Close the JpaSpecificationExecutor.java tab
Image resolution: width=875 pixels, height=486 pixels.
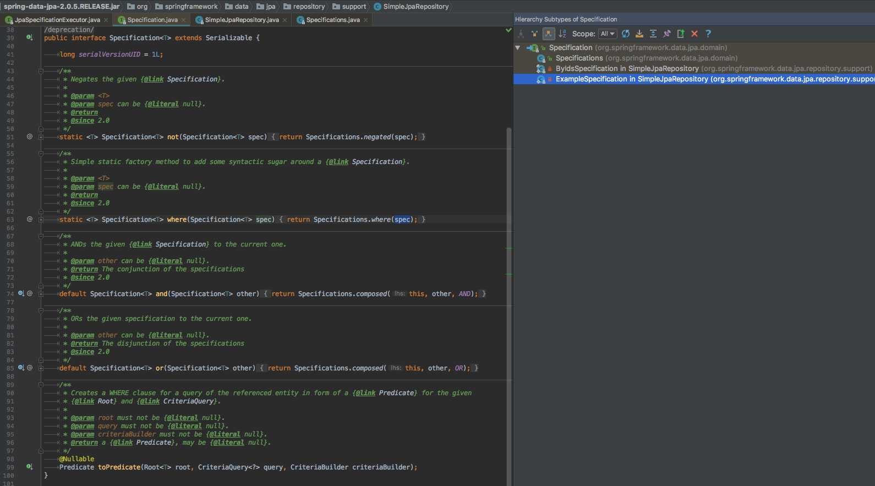tap(106, 20)
